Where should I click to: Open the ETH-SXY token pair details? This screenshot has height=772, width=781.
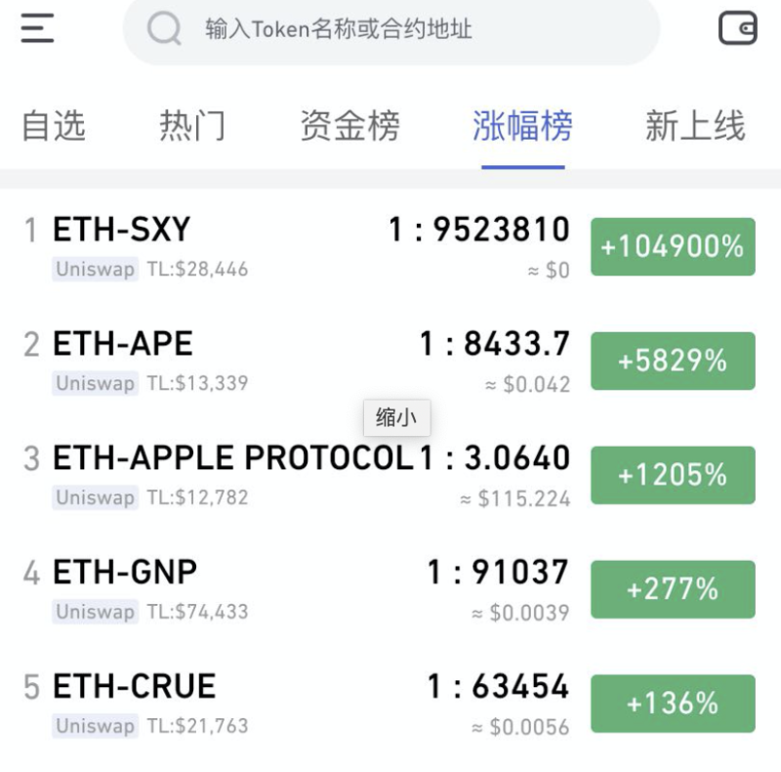tap(119, 229)
